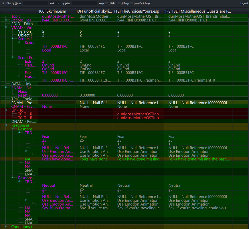The width and height of the screenshot is (249, 229).
Task: Enable the Keep parent's siblings checkbox
Action: pyautogui.click(x=131, y=3)
